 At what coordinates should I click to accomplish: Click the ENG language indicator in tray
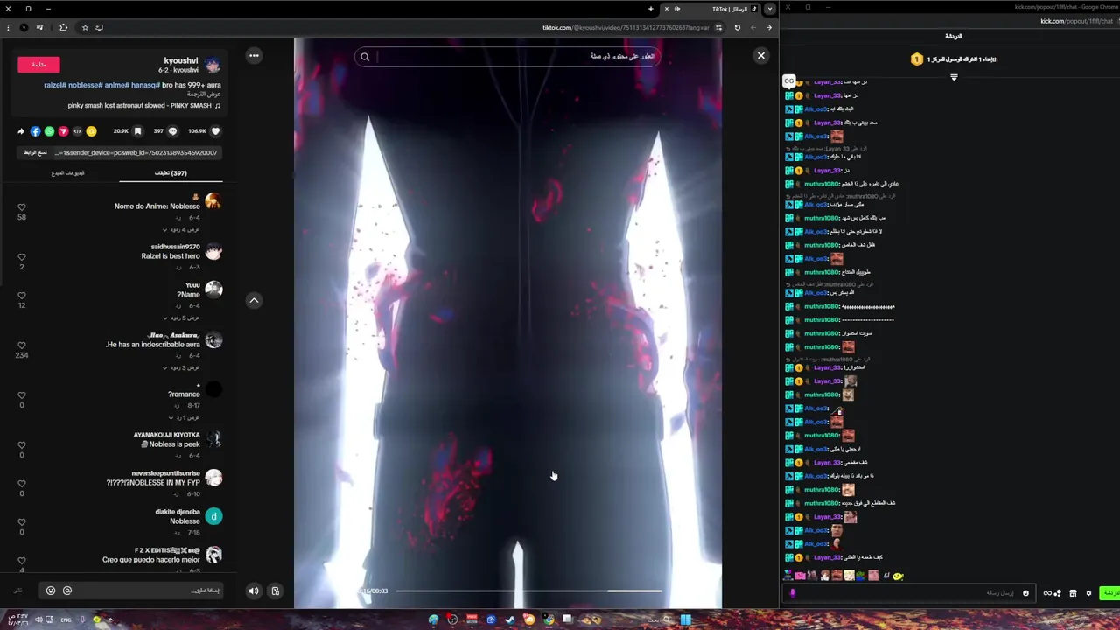[x=66, y=619]
